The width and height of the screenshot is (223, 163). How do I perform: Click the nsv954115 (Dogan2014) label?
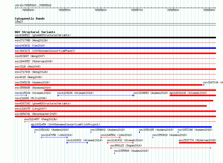[126, 145]
